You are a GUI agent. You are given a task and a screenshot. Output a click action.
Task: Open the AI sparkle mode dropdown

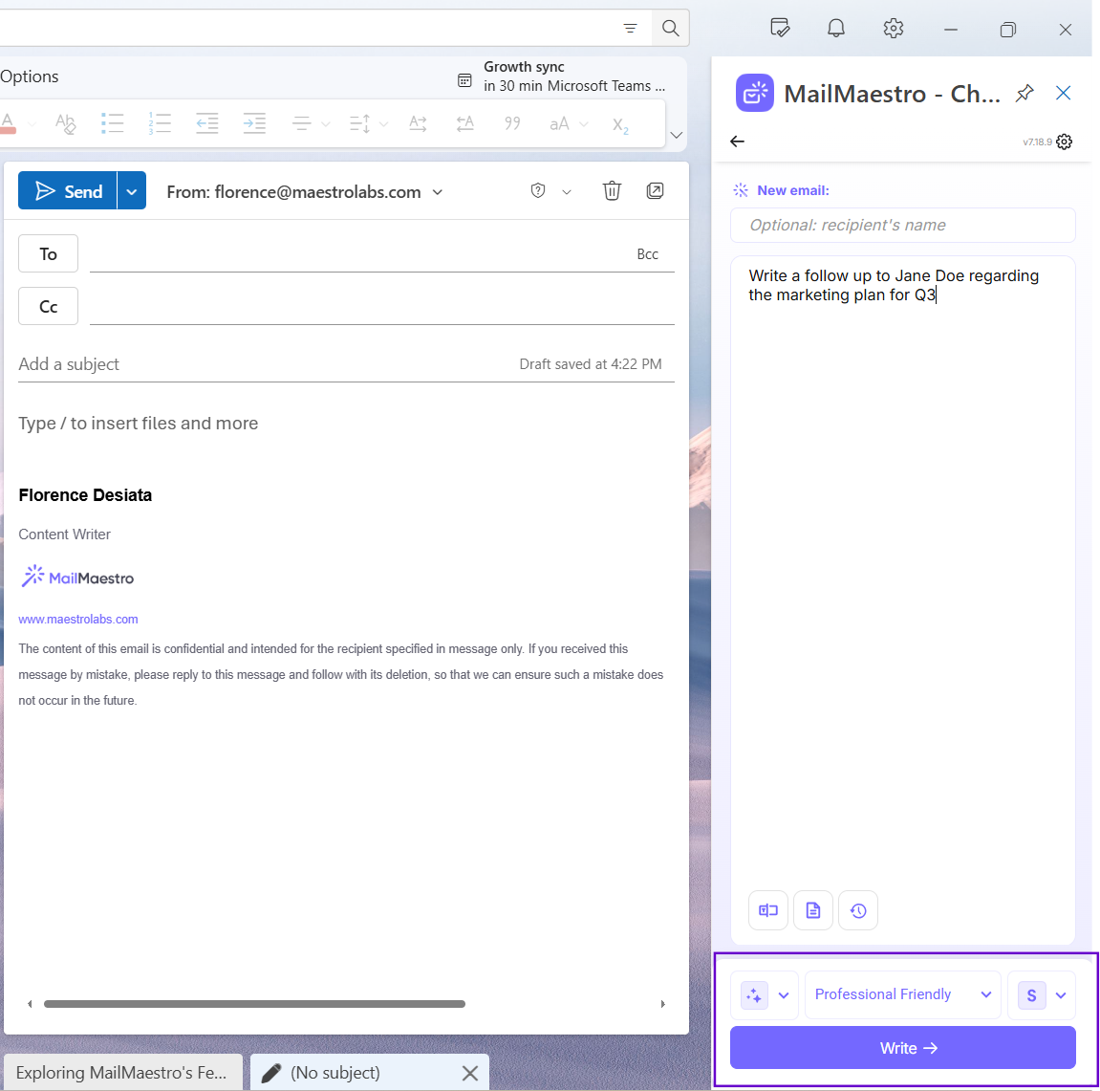765,994
